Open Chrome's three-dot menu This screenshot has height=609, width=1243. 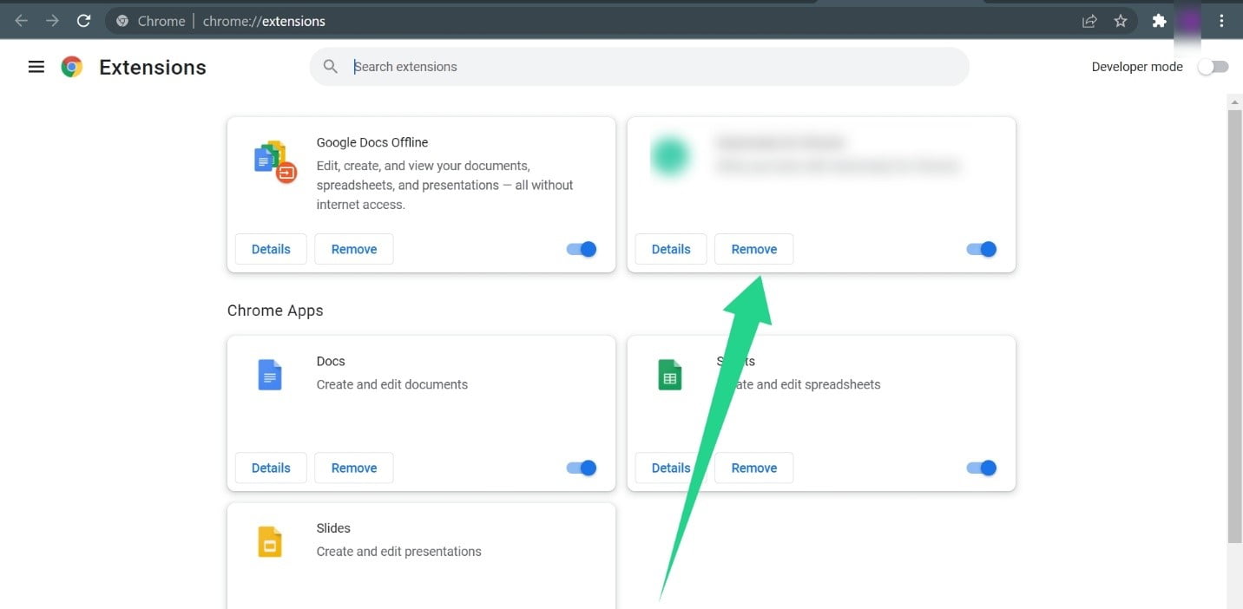coord(1221,21)
